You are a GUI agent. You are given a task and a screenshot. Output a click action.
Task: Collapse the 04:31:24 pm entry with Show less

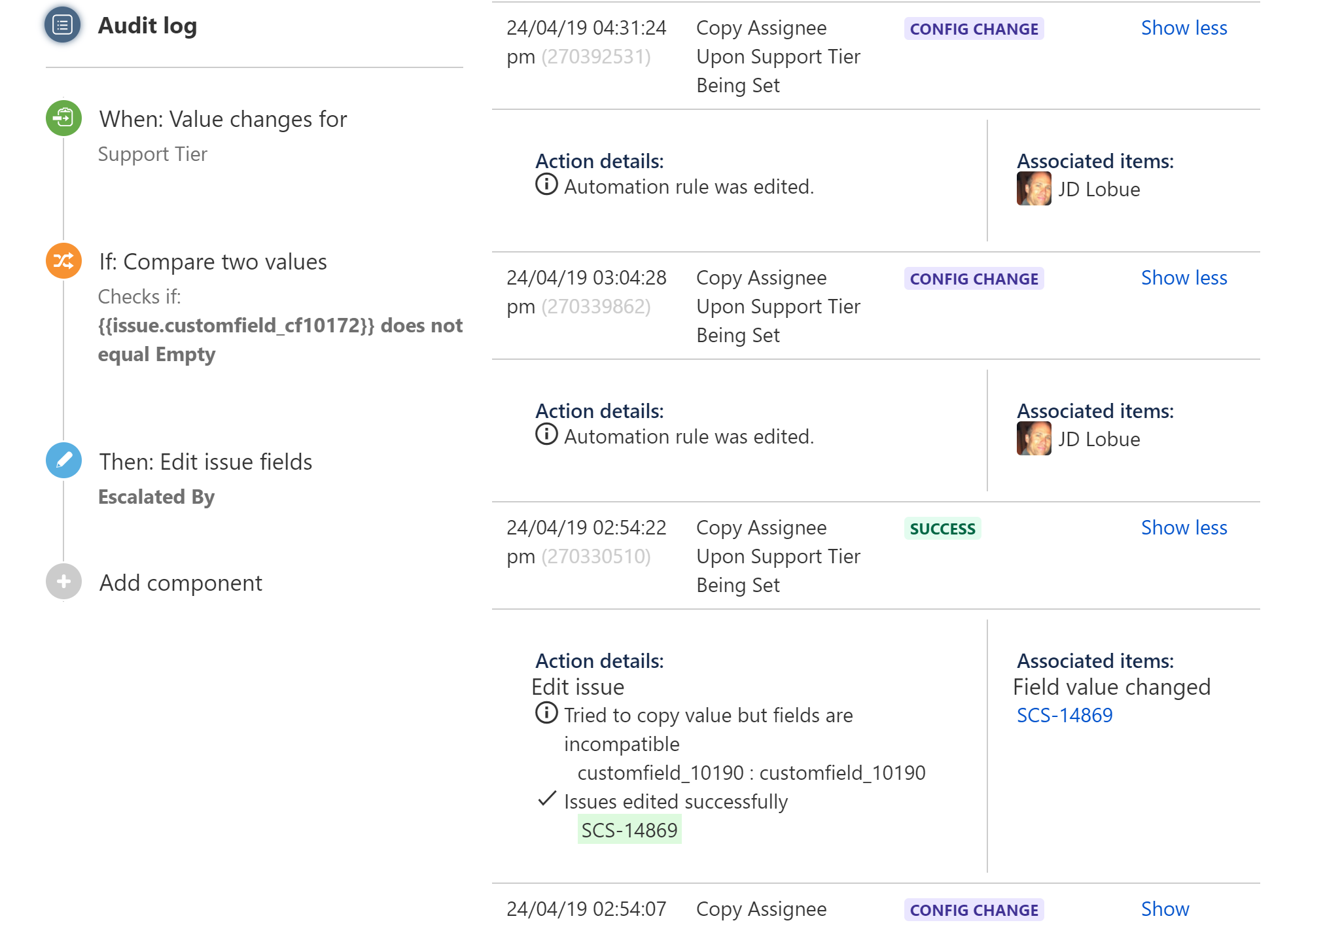point(1184,28)
